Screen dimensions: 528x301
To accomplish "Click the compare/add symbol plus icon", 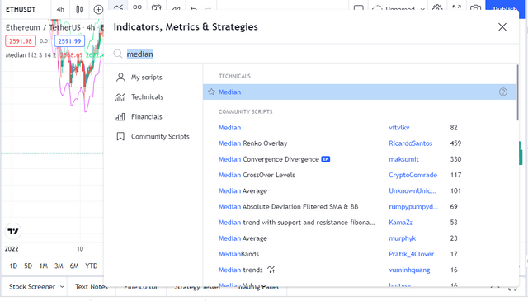I will click(x=98, y=9).
